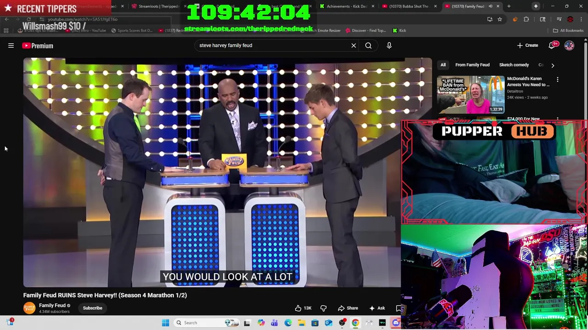Open the Create menu
The width and height of the screenshot is (588, 330).
[527, 45]
